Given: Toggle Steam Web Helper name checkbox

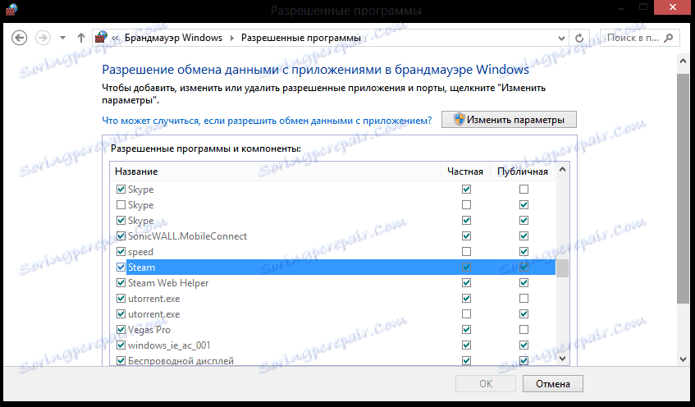Looking at the screenshot, I should pyautogui.click(x=121, y=282).
